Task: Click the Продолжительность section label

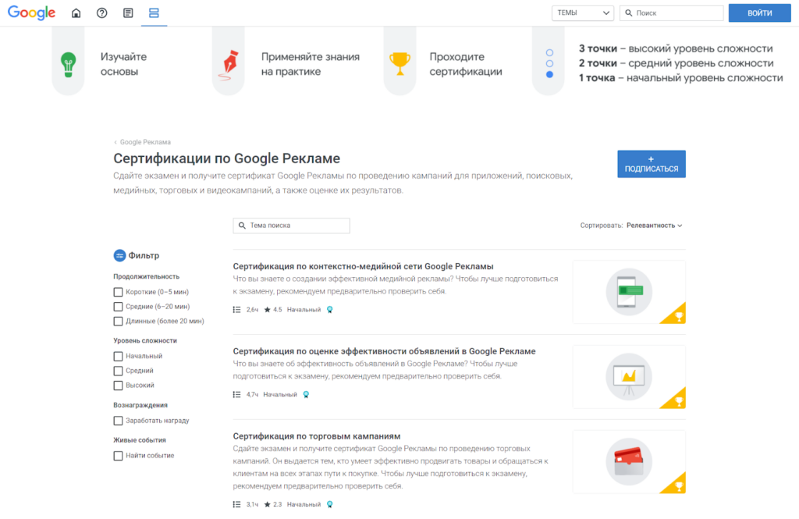Action: tap(146, 276)
